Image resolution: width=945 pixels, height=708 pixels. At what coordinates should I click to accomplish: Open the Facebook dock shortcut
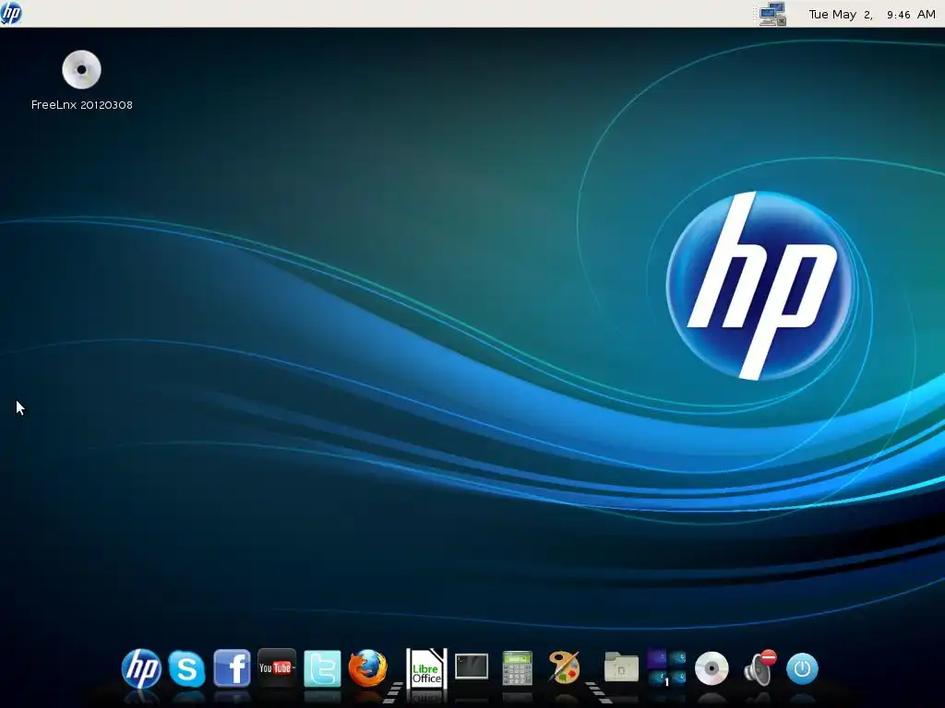[x=232, y=668]
